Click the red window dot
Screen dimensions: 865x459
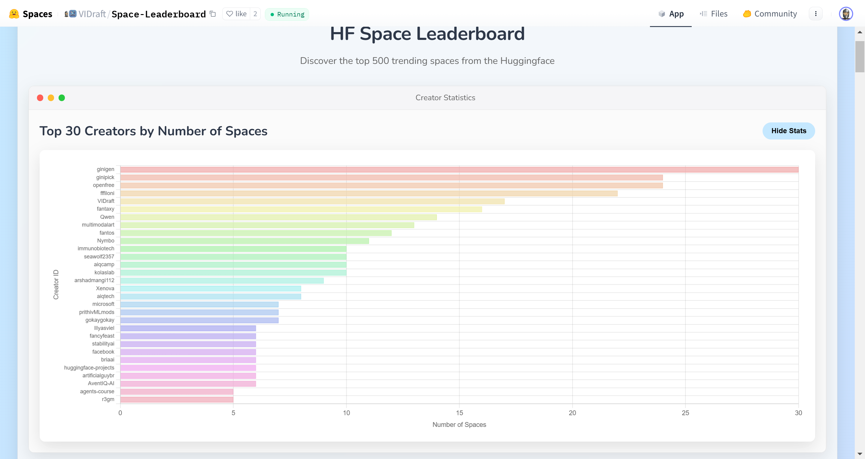(x=40, y=97)
